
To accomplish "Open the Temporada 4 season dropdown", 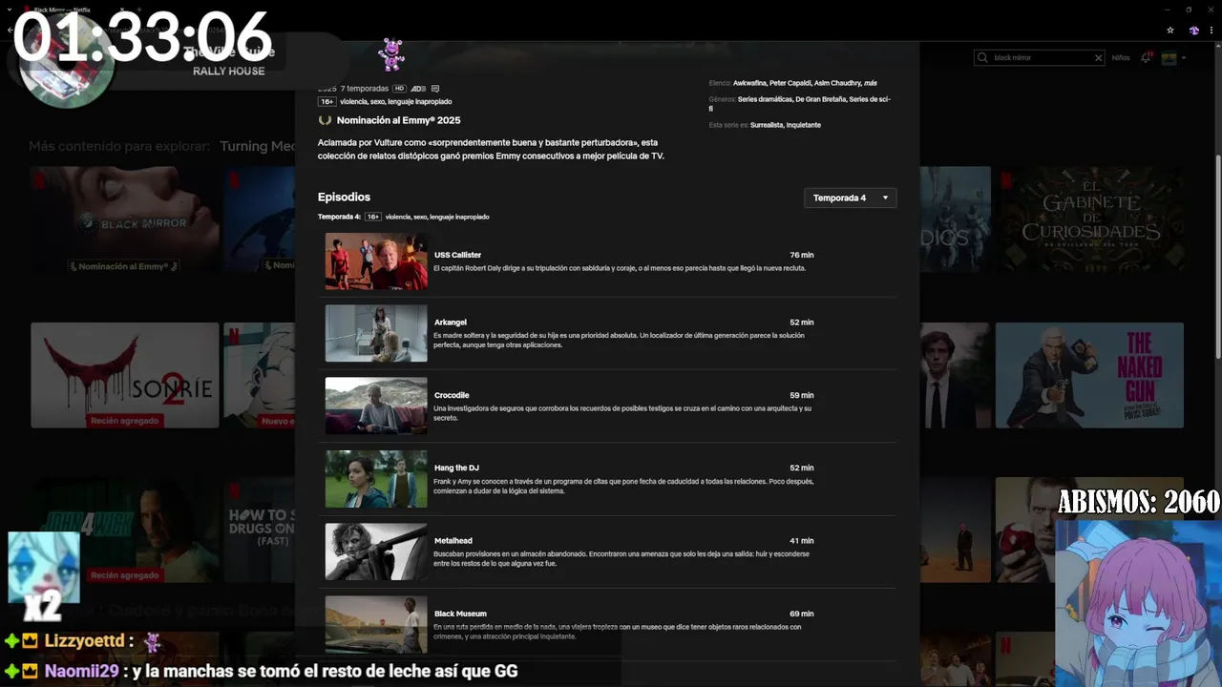I will [x=850, y=198].
